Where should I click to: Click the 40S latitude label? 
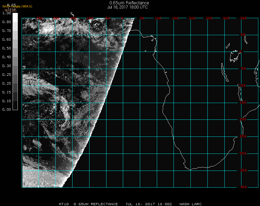pos(243,187)
